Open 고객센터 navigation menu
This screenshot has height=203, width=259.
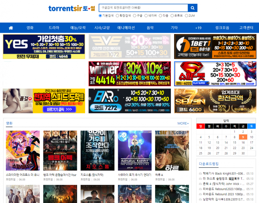[x=246, y=28]
